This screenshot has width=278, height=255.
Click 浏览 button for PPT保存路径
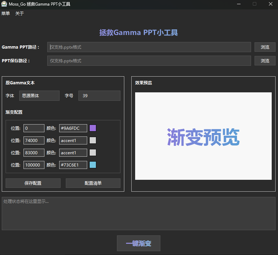point(265,61)
